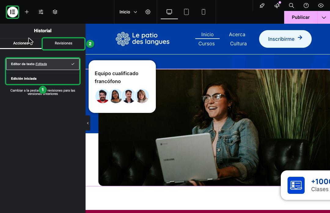Click the 'Clases' label on the card
Screen dimensions: 330x213
pos(320,189)
